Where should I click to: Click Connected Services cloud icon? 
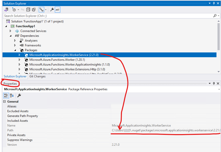tap(17, 31)
